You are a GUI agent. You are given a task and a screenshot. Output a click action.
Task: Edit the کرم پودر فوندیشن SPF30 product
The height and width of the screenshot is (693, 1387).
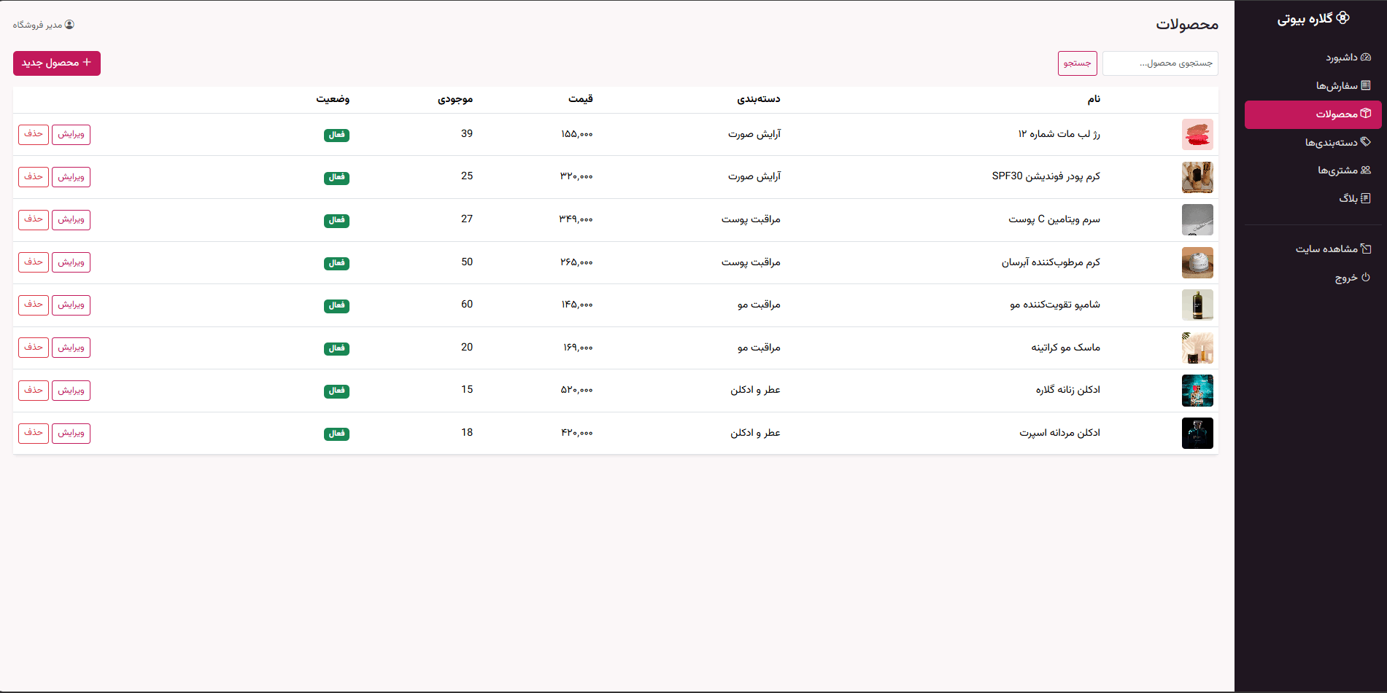pos(72,177)
